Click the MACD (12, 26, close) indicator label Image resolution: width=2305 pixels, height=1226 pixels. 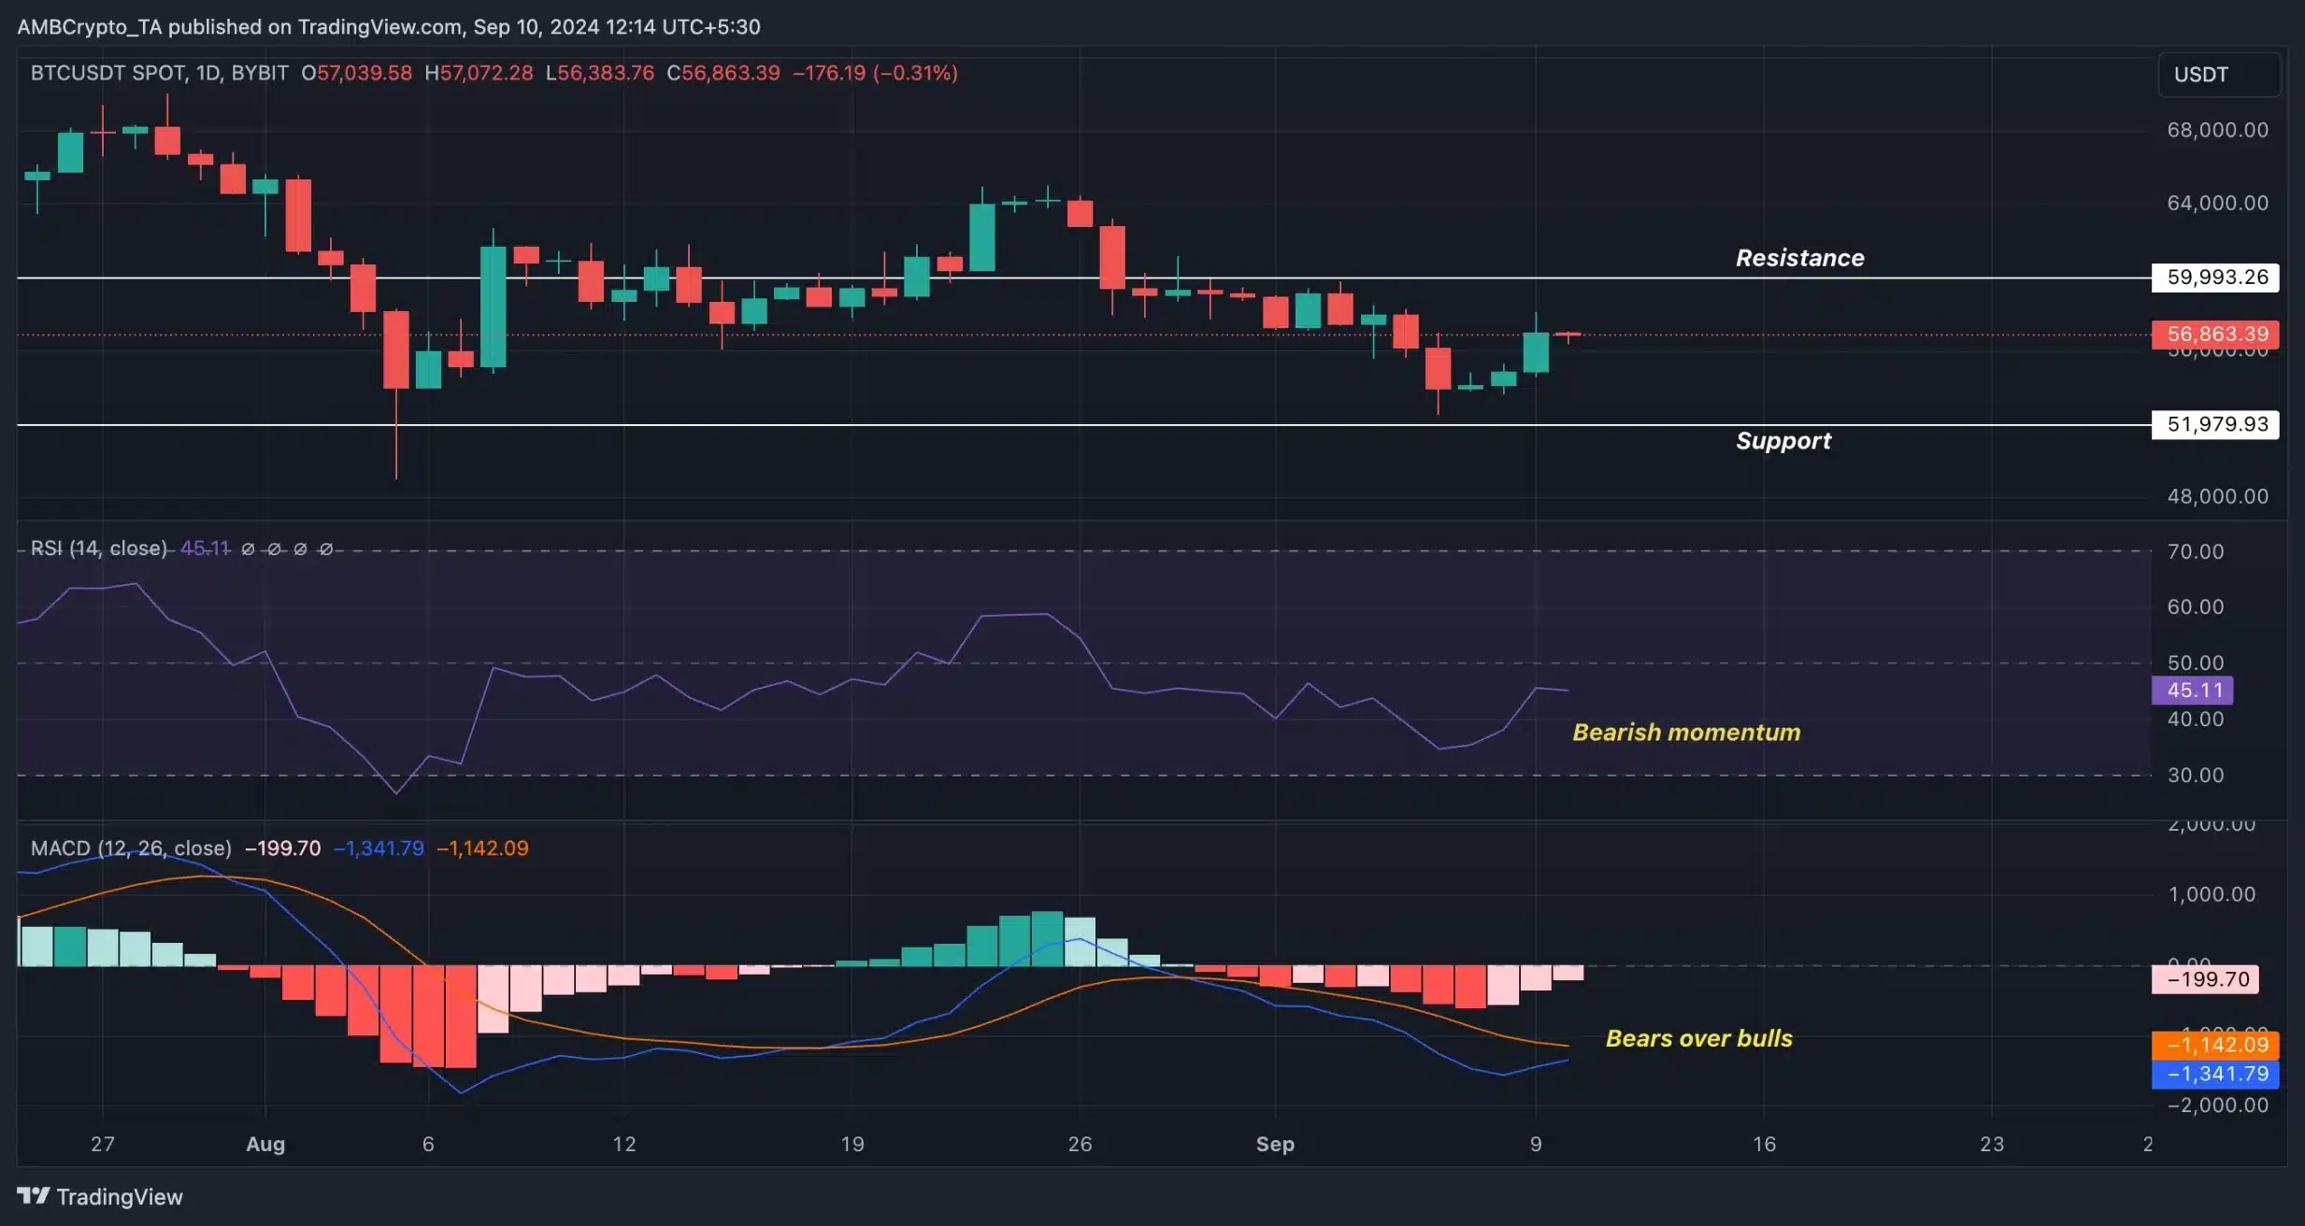click(131, 848)
